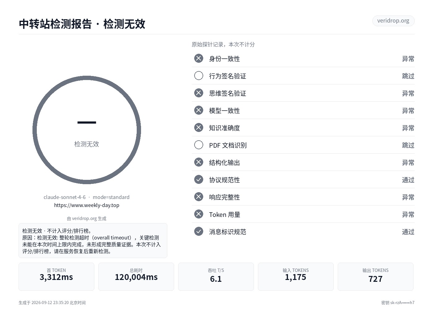Click the X icon beside 知识准确度
Image resolution: width=433 pixels, height=309 pixels.
pyautogui.click(x=199, y=128)
